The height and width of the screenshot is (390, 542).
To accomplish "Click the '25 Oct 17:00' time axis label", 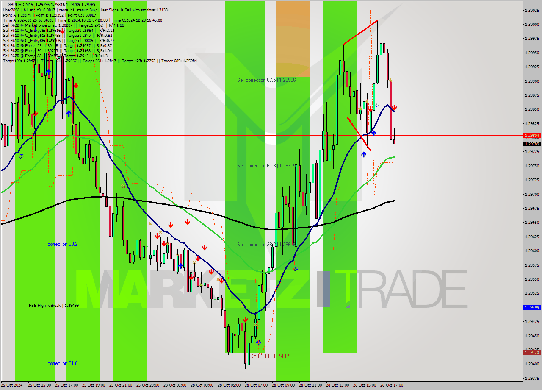I will pos(66,385).
